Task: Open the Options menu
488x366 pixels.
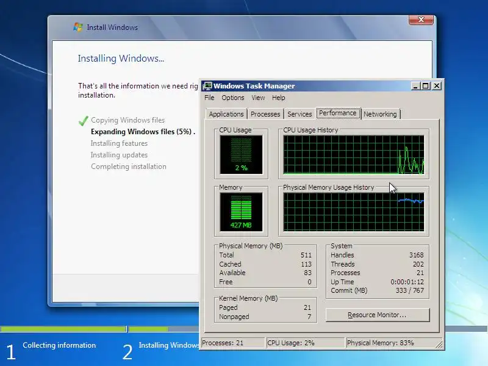Action: coord(233,98)
